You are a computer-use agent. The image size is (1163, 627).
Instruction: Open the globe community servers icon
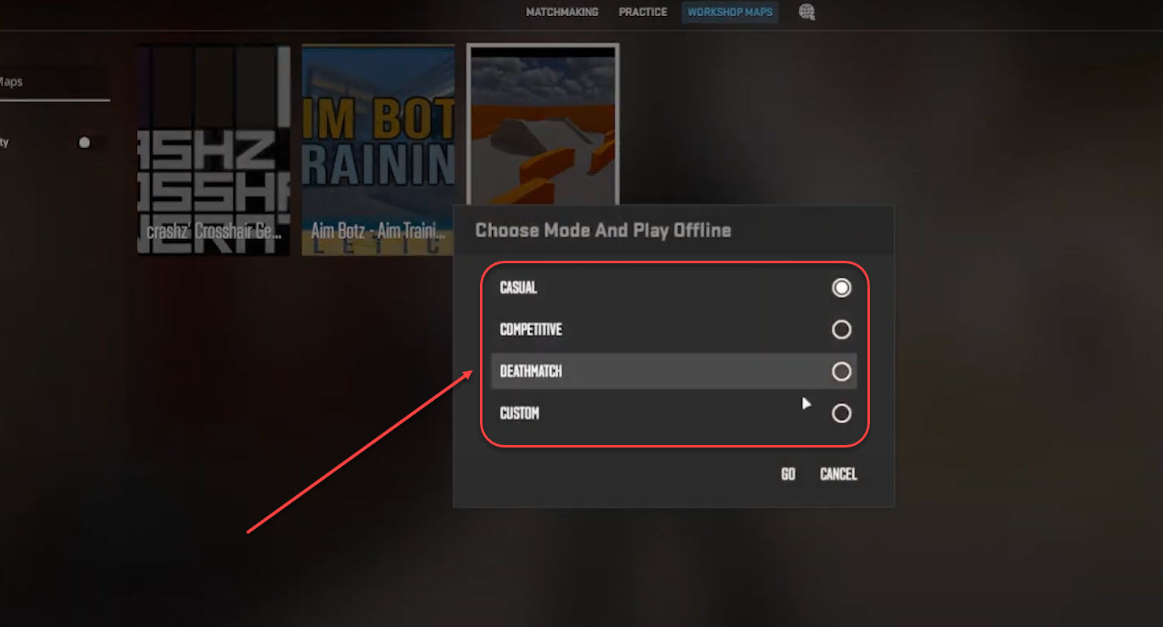coord(806,12)
